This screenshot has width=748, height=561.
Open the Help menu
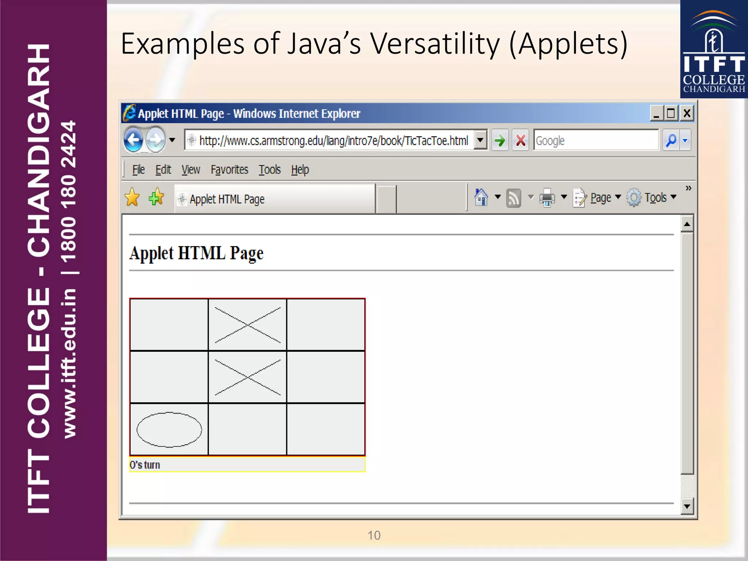tap(300, 169)
